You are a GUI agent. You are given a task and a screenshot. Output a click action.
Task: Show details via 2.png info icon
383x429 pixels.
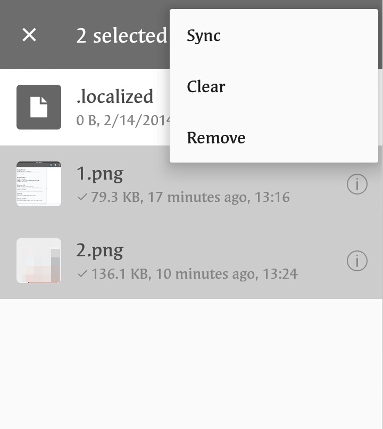357,261
